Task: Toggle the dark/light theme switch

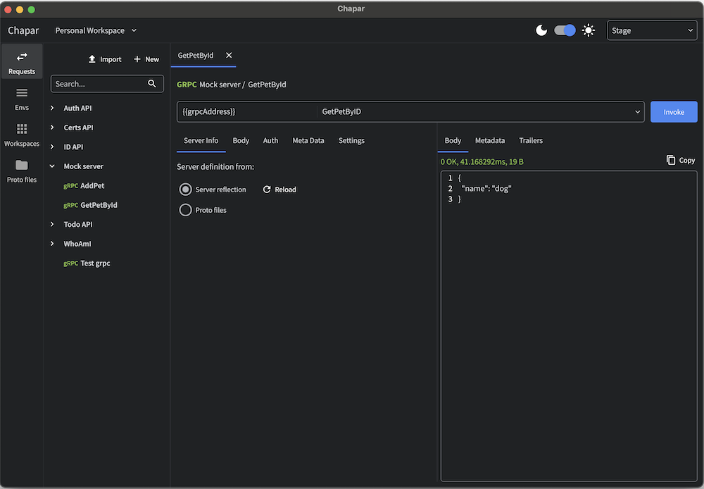Action: coord(565,30)
